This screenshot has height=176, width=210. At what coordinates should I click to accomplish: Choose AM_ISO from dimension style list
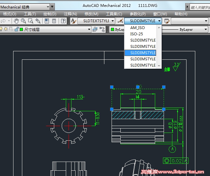point(140,28)
